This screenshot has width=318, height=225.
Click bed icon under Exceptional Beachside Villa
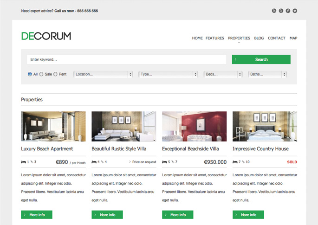point(164,162)
